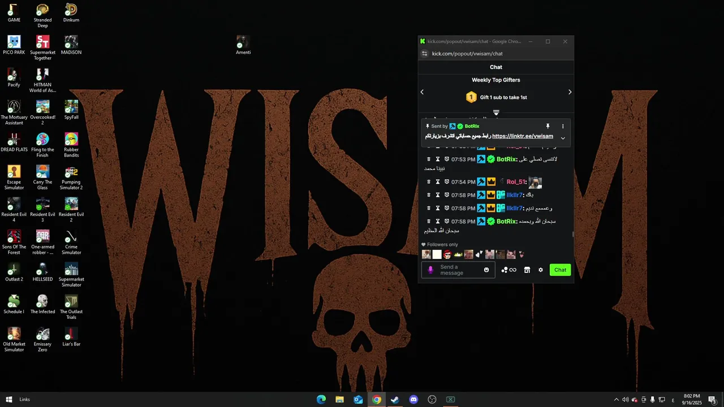Select the MADiSON desktop icon
This screenshot has height=407, width=724.
point(71,45)
